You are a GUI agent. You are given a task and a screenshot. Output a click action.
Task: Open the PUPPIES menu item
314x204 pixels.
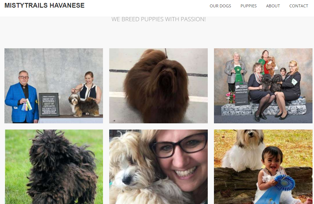(248, 6)
